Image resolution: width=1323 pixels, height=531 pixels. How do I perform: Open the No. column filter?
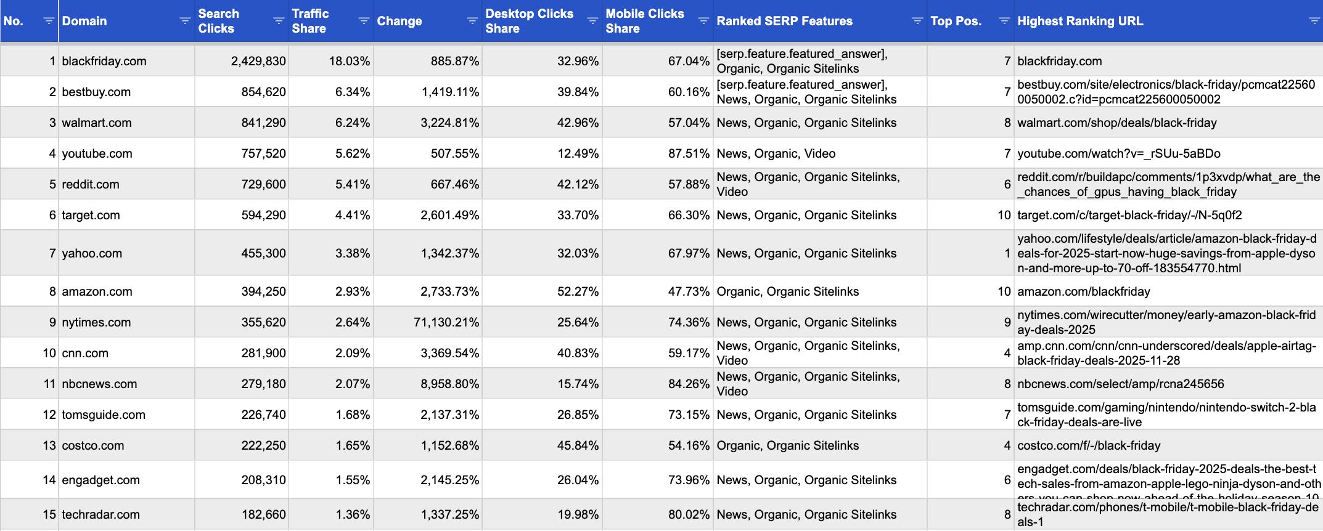tap(49, 21)
